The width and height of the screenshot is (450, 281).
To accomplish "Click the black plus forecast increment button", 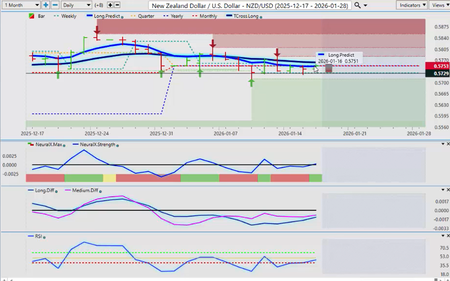I will tap(110, 5).
